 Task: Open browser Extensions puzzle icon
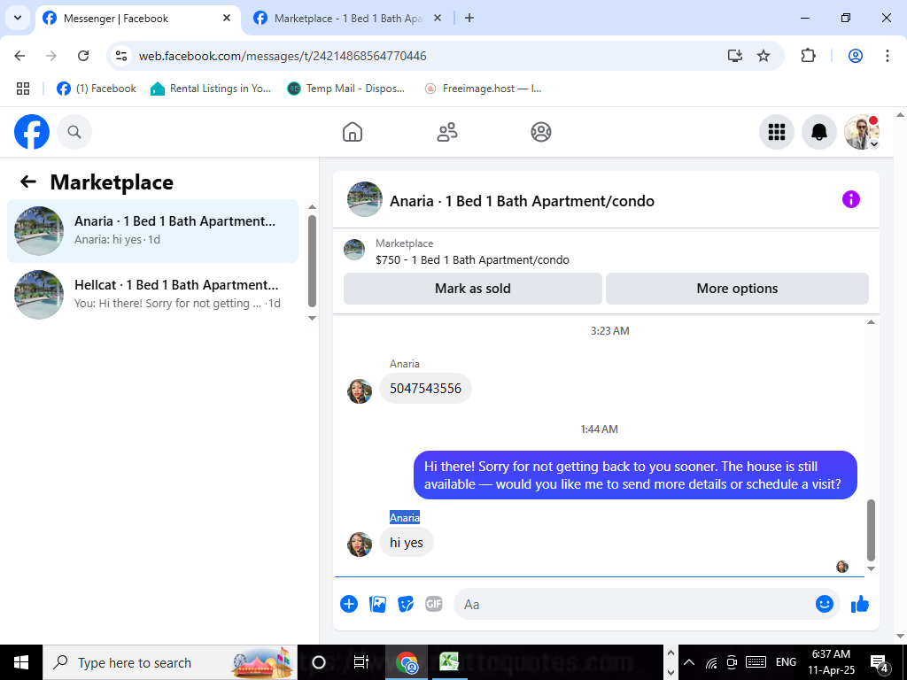coord(808,56)
